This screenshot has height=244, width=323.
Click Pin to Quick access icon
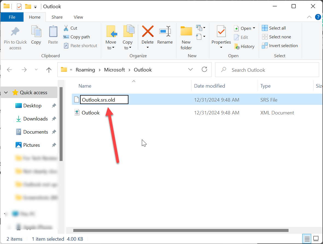point(15,32)
